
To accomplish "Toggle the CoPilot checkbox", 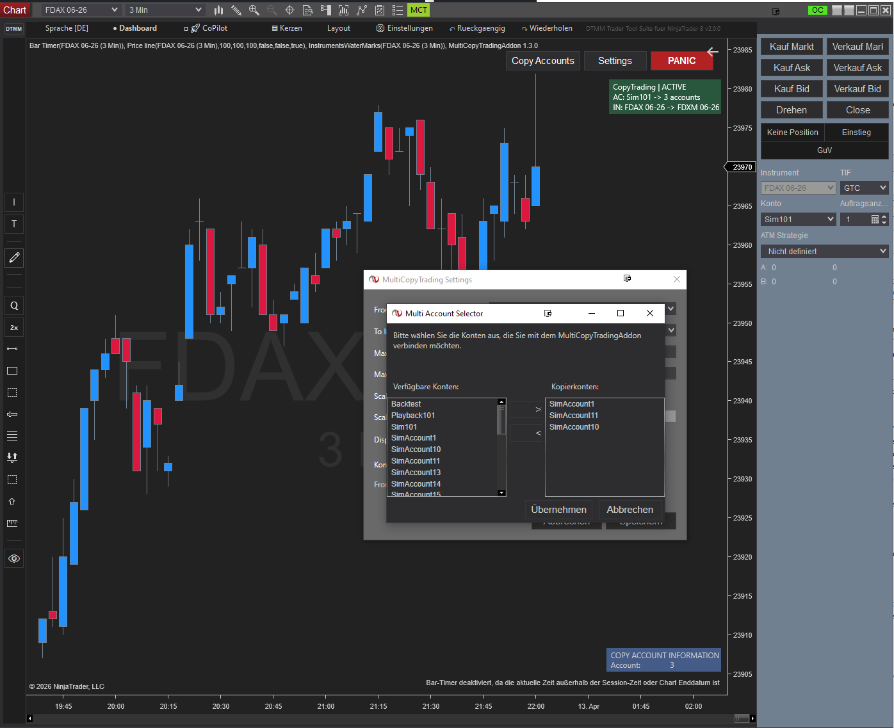I will coord(186,28).
